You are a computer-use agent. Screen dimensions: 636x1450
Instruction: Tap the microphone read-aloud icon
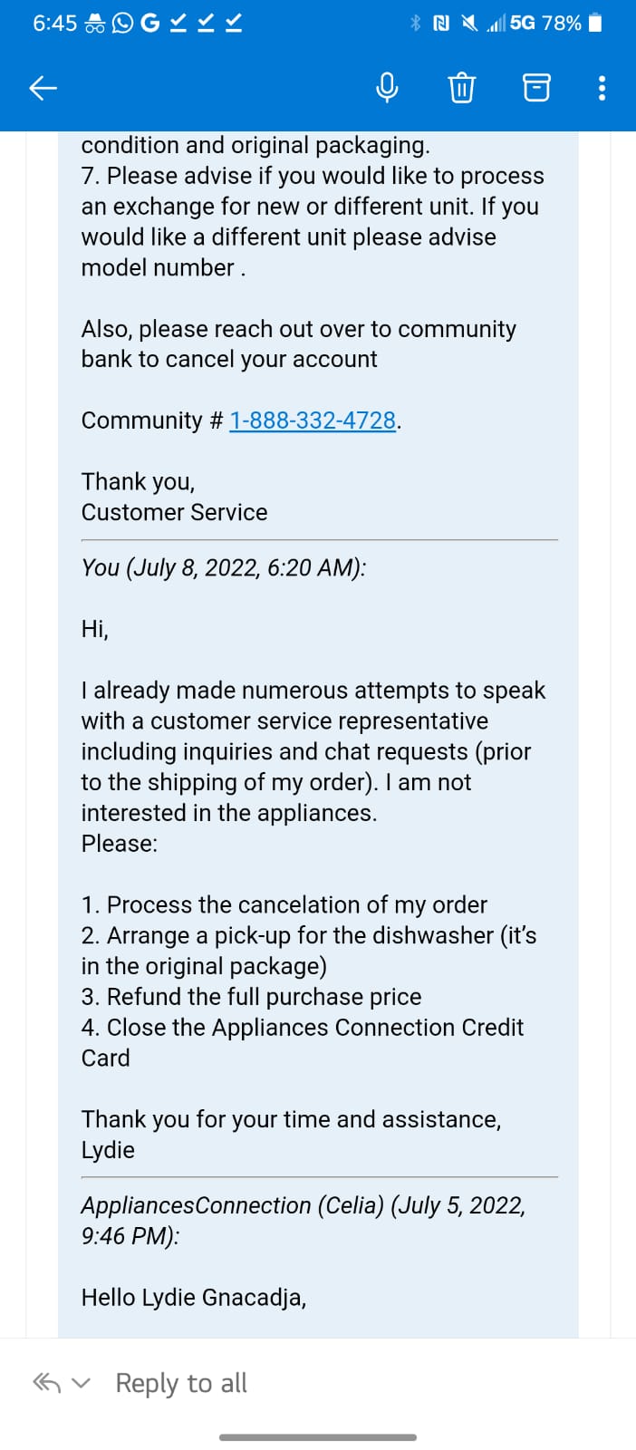pos(387,88)
